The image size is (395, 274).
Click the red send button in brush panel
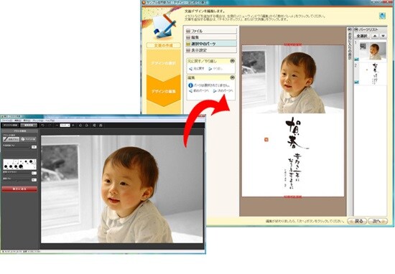pos(19,189)
